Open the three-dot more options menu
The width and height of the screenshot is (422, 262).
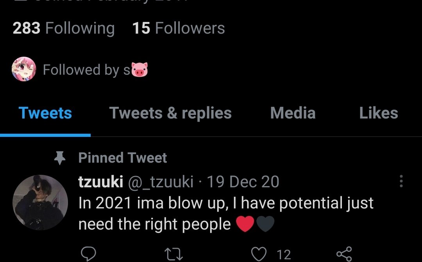pyautogui.click(x=401, y=181)
